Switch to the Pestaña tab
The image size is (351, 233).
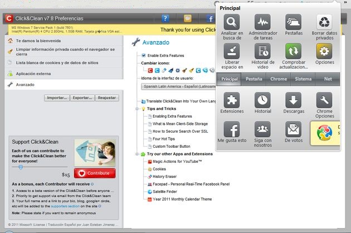[x=253, y=79]
